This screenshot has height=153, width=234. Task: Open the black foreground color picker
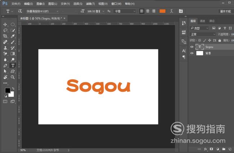pyautogui.click(x=8, y=90)
